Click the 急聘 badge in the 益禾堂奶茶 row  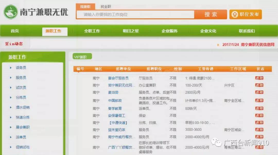[x=259, y=130]
